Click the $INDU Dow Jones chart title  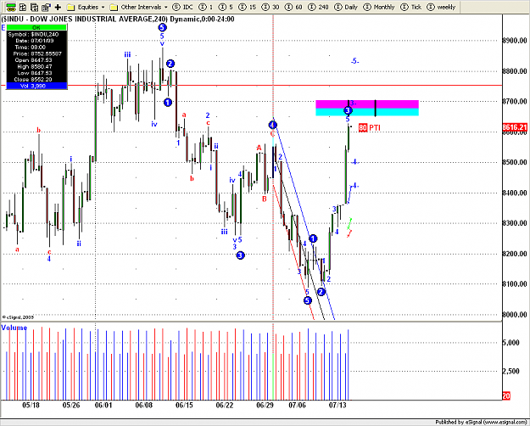pos(118,19)
